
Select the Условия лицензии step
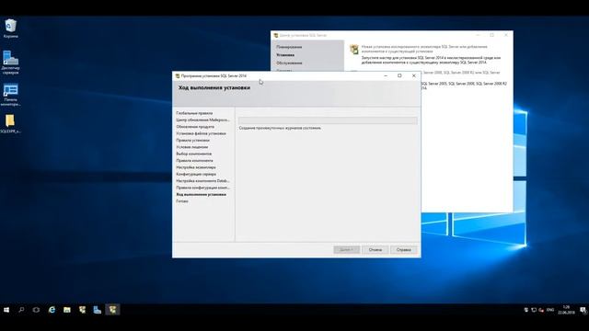(x=192, y=147)
